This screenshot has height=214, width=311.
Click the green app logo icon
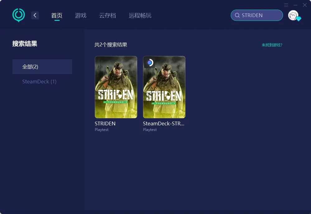tap(18, 15)
